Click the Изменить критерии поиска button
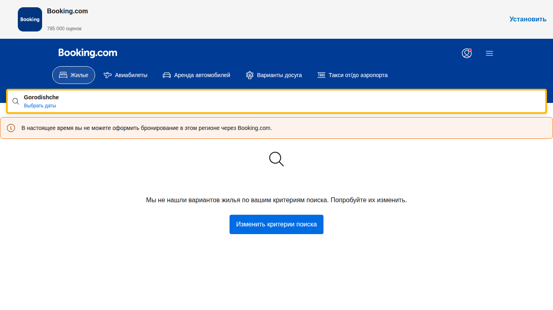Viewport: 553px width, 310px height. 276,224
